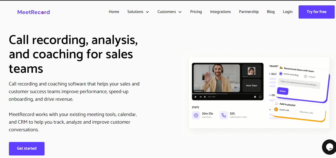This screenshot has height=158, width=336.
Task: Open the Blog page
Action: (271, 12)
